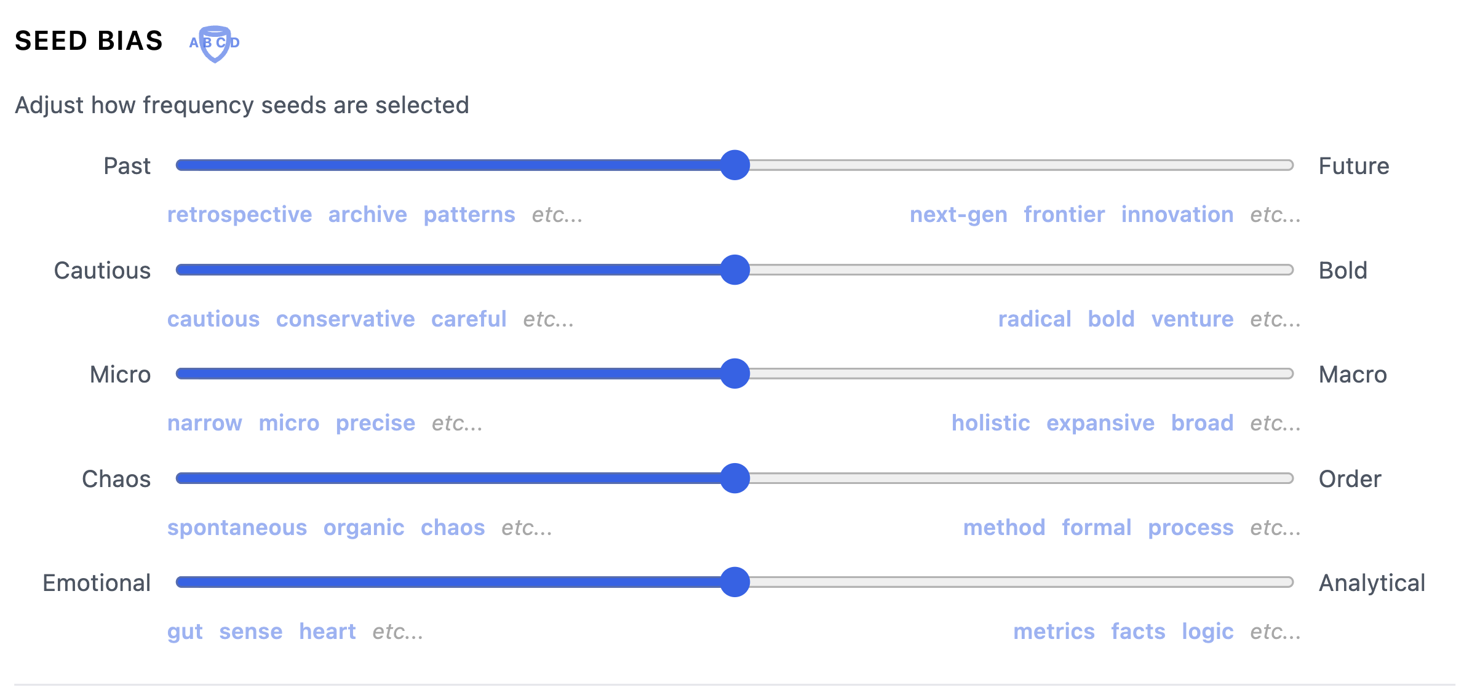1464x690 pixels.
Task: Select the holistic seed word
Action: (991, 423)
